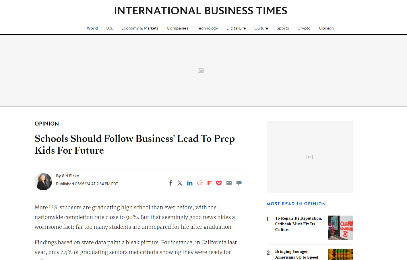Navigate to Technology section
The height and width of the screenshot is (260, 407).
pyautogui.click(x=208, y=28)
